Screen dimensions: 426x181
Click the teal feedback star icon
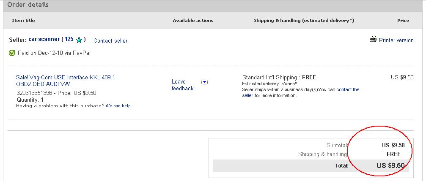click(x=79, y=40)
